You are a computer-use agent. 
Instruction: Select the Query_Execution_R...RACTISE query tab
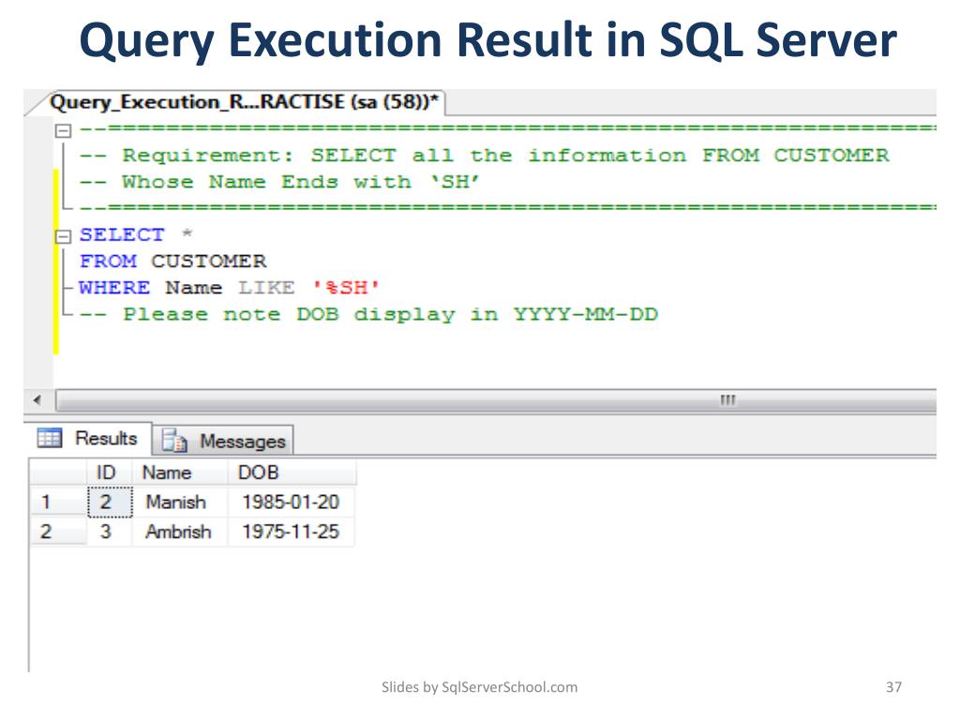pos(245,102)
